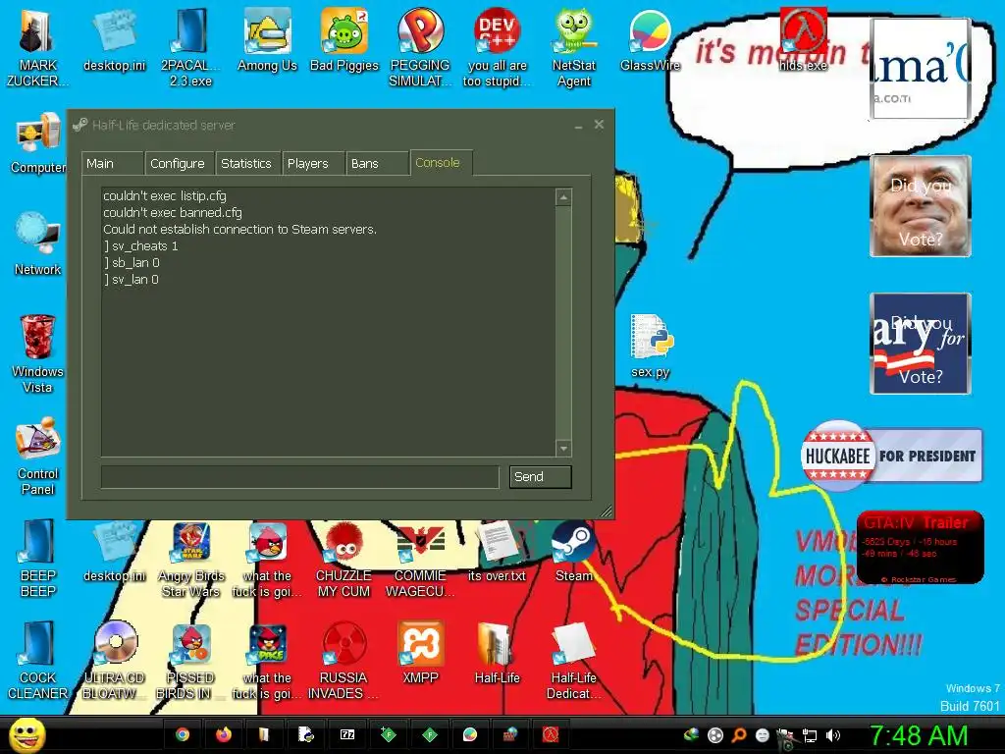Open the smiley face Start button
Screen dimensions: 1005x754
26,734
